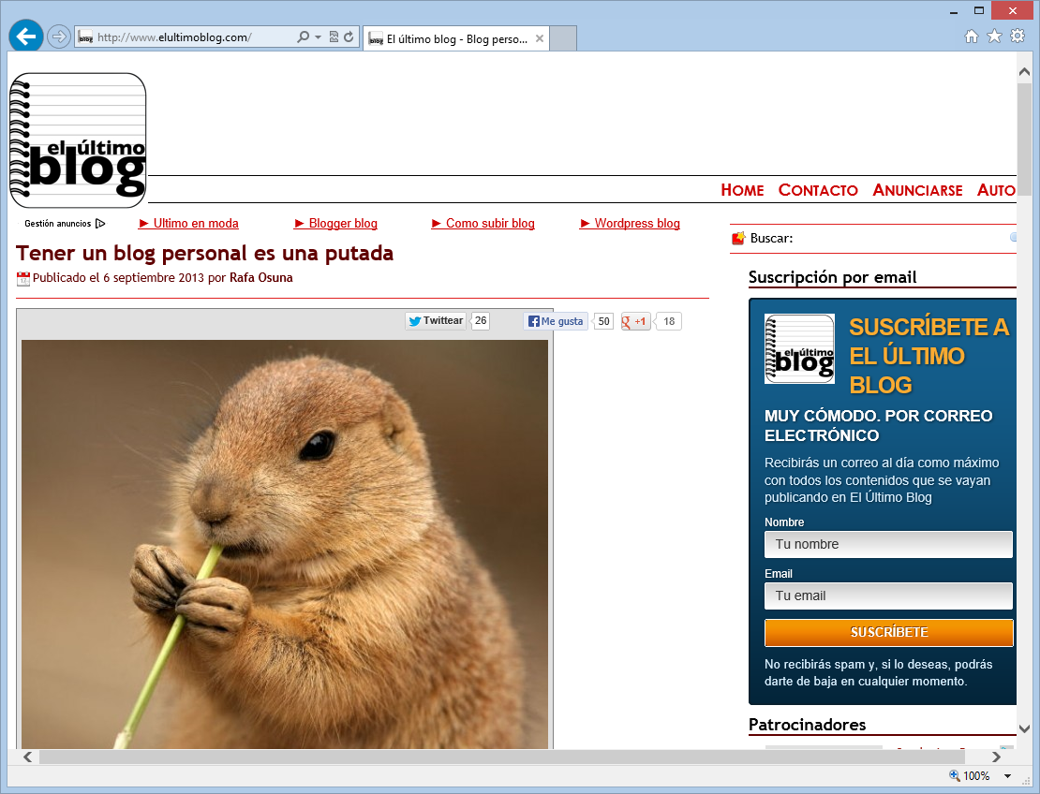Click the tweet count bubble 26
Screen dimensions: 1040x794
[x=481, y=321]
